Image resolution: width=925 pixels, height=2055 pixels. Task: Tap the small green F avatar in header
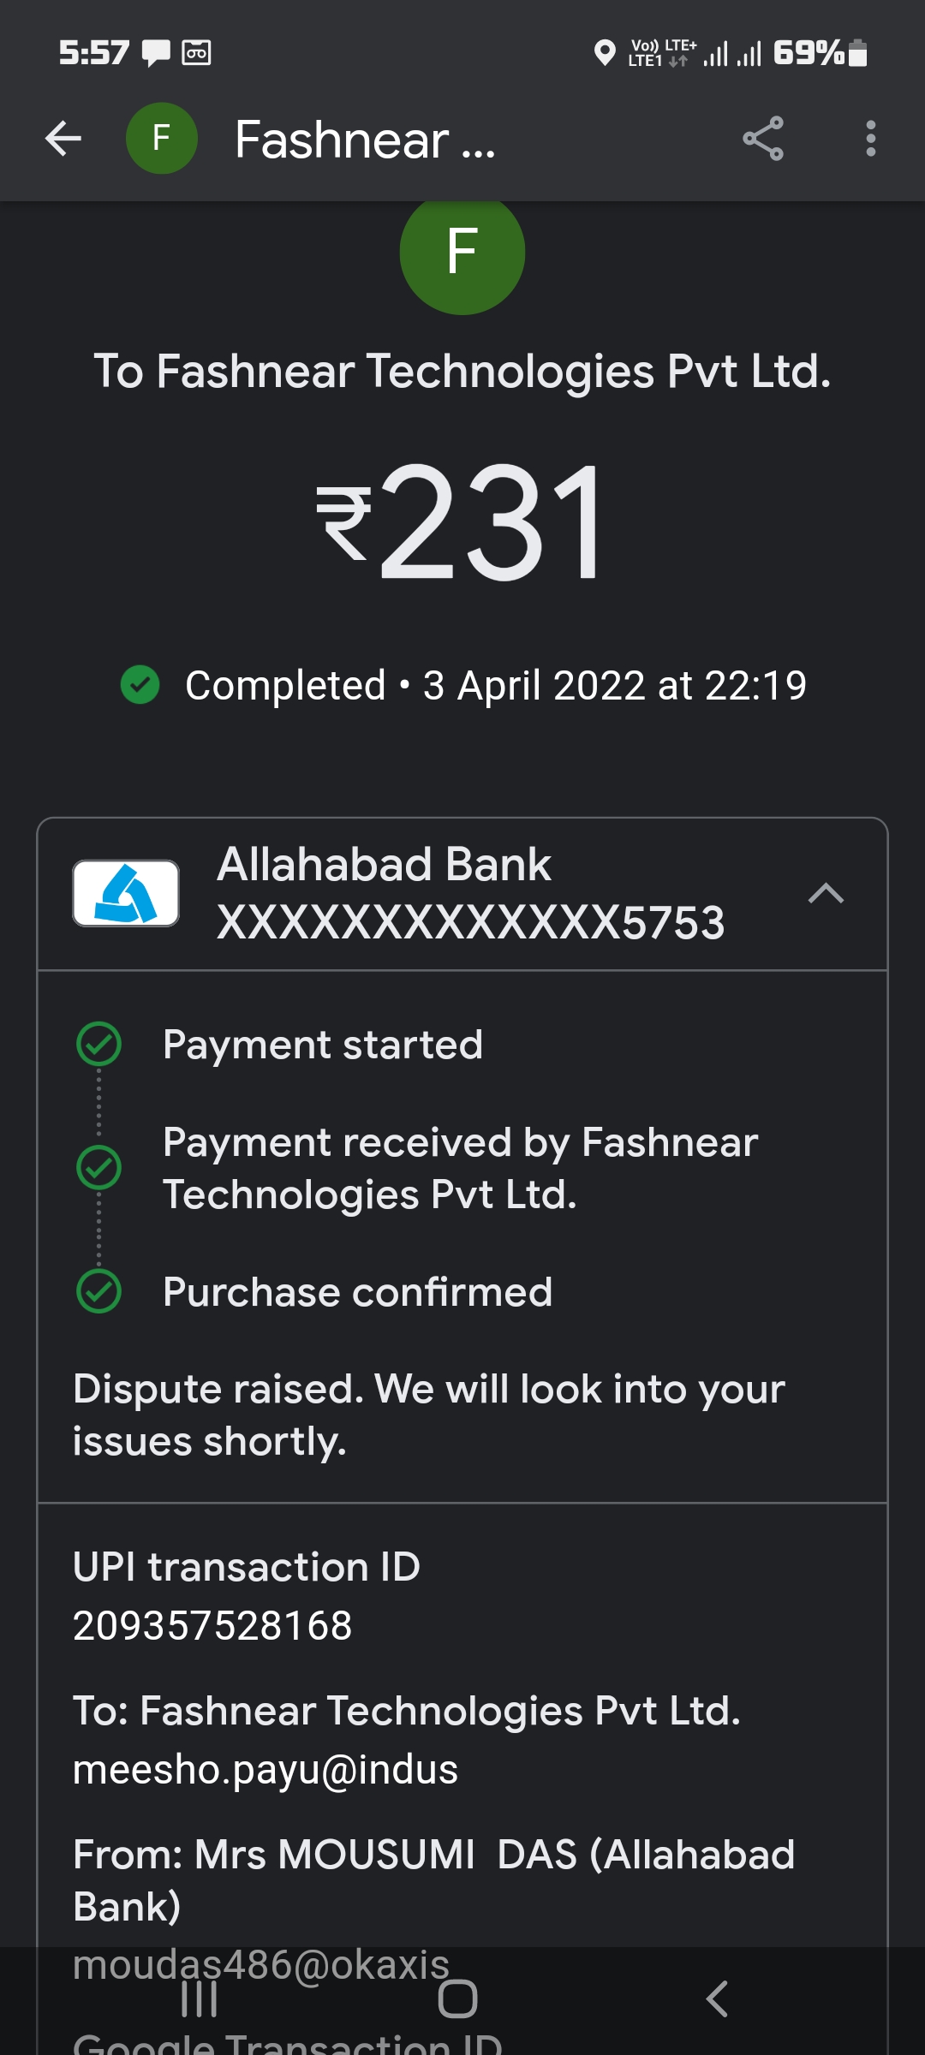point(161,139)
